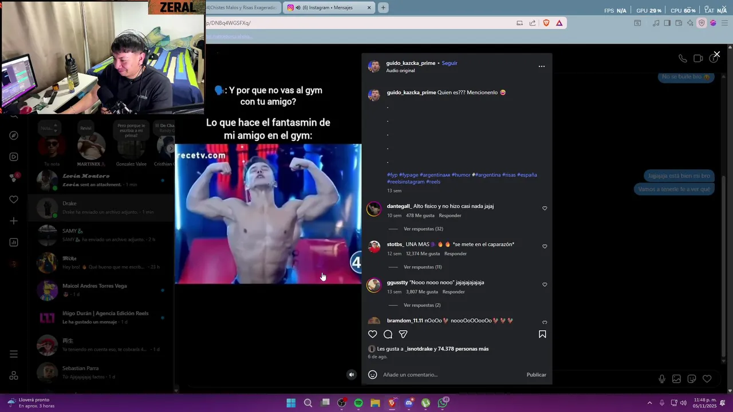Share the post via paper plane icon
Screen dimensions: 733x412
point(403,334)
